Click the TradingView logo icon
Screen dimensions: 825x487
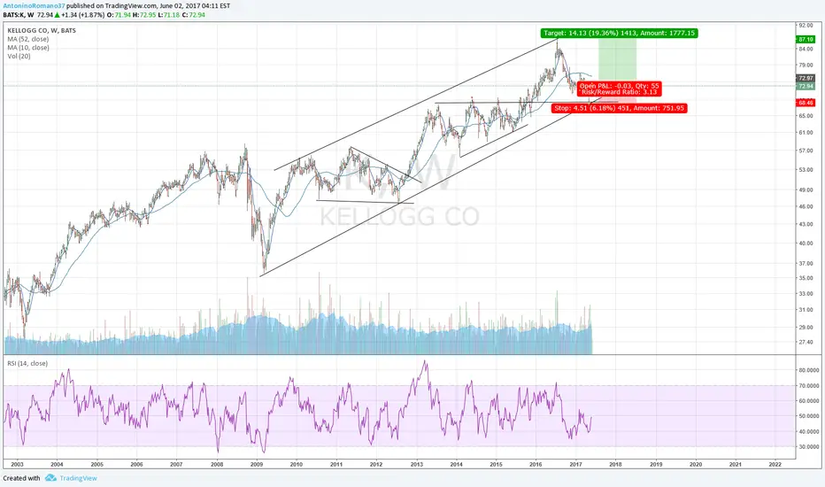(x=50, y=478)
